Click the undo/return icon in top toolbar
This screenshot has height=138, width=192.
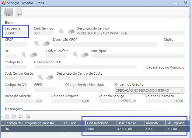[x=19, y=12]
